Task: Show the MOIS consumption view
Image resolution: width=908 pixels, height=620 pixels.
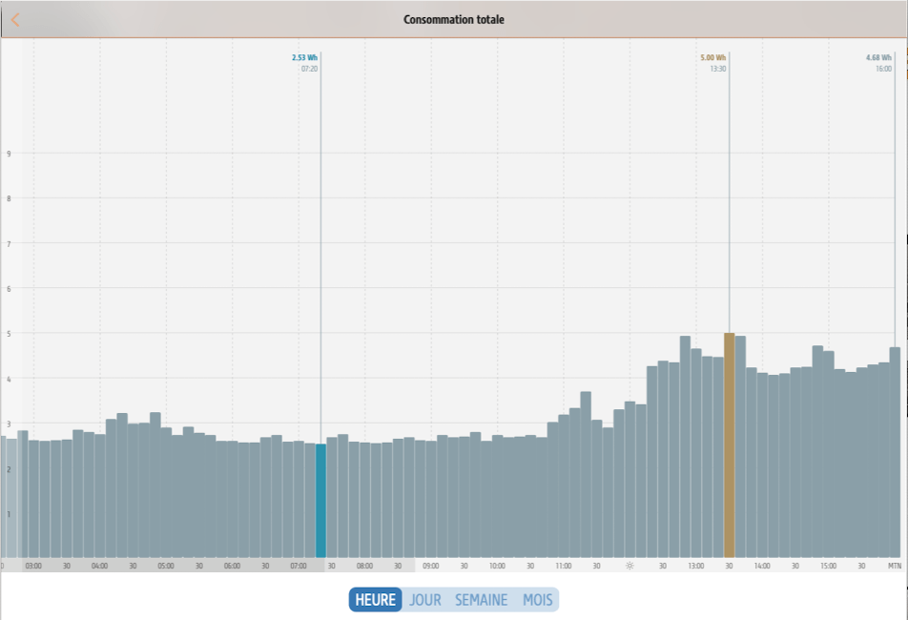Action: (538, 600)
